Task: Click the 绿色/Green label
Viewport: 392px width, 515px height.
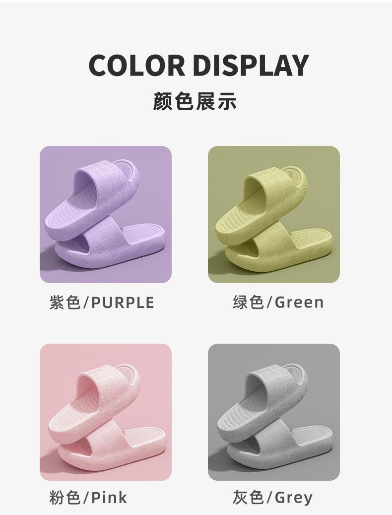Action: coord(278,302)
